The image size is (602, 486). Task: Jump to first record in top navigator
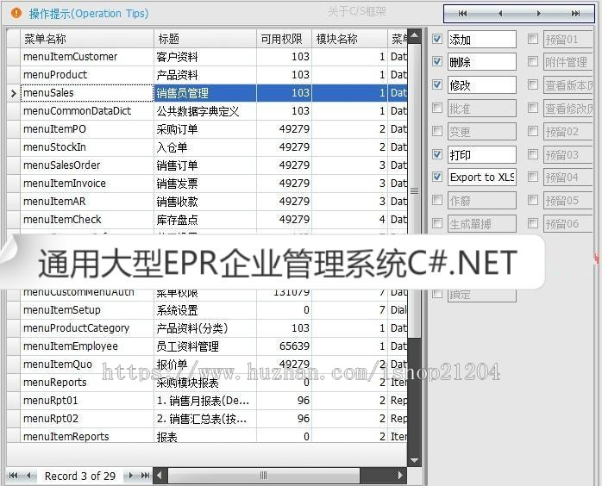(462, 14)
